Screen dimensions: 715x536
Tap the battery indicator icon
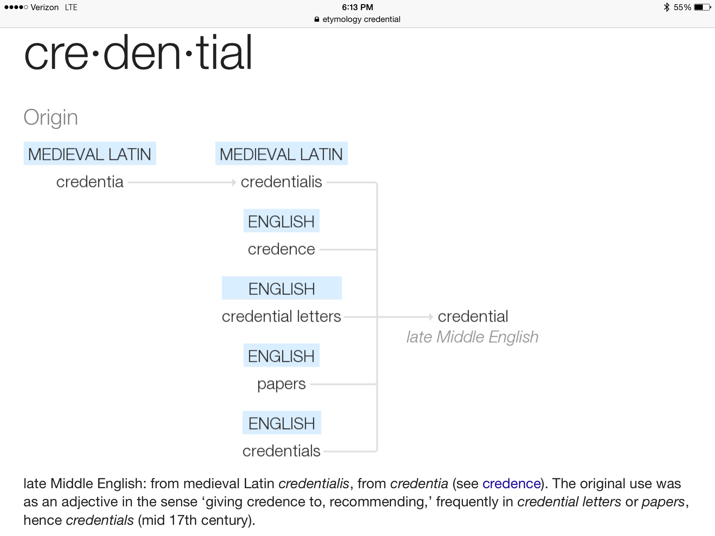(x=702, y=7)
